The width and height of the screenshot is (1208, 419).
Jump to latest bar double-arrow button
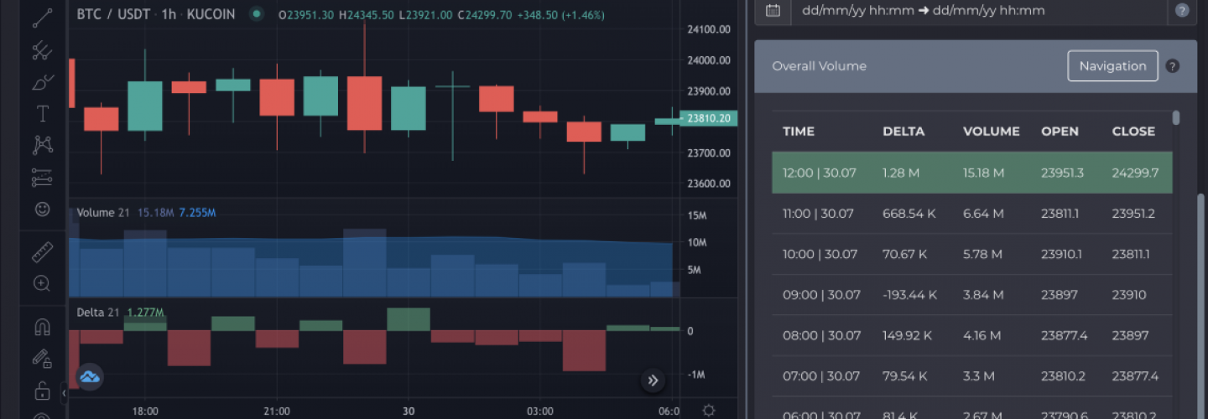[x=653, y=380]
